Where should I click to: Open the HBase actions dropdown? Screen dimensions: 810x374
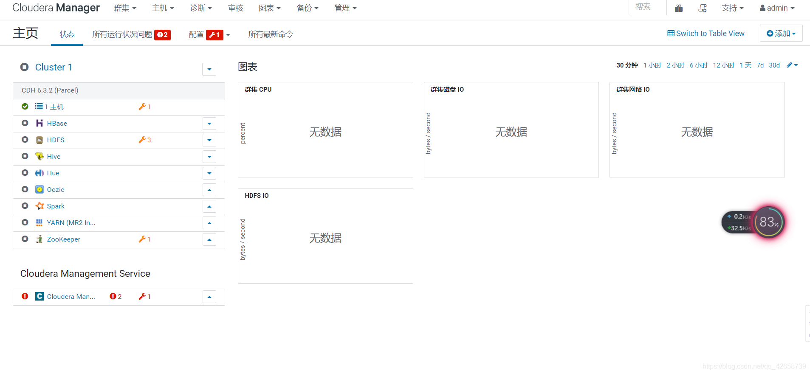coord(209,124)
